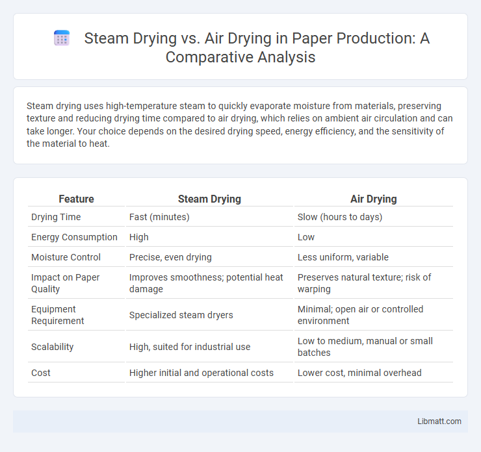Click the 'Steam Drying' column header
Viewport: 481px width, 452px height.
tap(209, 199)
